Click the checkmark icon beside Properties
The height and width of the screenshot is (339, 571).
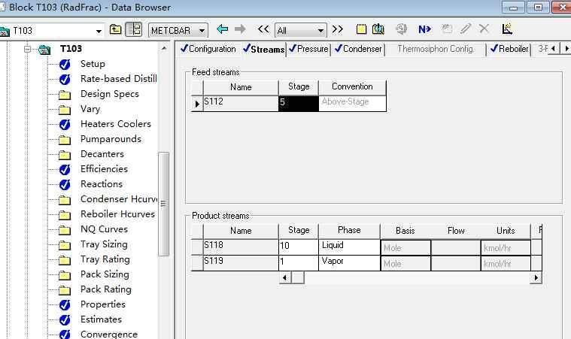point(65,305)
